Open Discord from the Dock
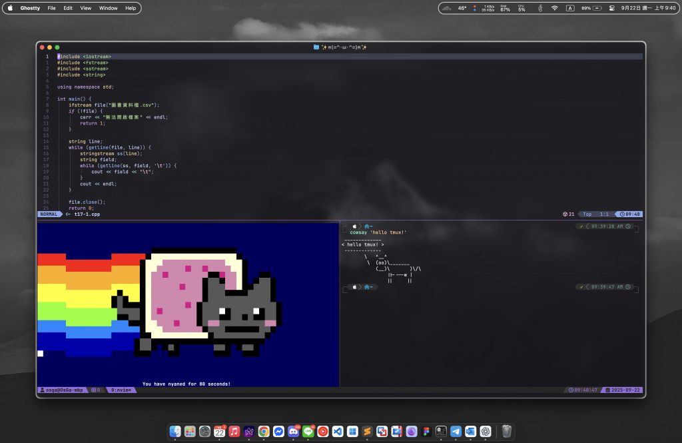The height and width of the screenshot is (443, 682). 294,431
